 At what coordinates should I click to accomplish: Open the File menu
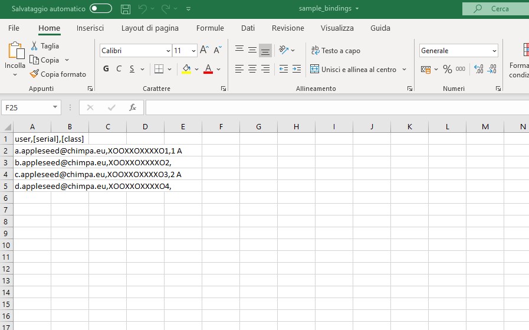tap(14, 28)
